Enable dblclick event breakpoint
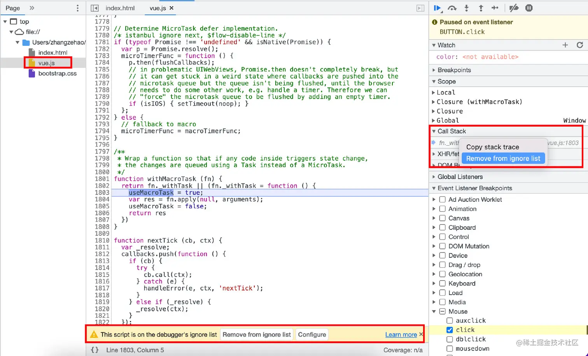The width and height of the screenshot is (588, 356). click(x=450, y=339)
